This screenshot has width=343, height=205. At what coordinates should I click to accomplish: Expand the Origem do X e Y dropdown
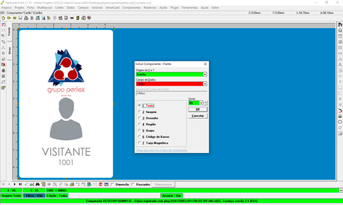tap(205, 74)
